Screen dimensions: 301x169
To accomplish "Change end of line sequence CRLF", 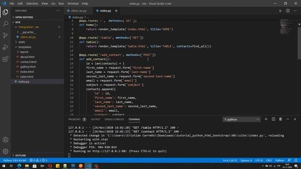I will pyautogui.click(x=269, y=160).
